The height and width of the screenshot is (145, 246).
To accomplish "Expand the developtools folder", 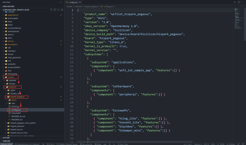I will click(13, 32).
